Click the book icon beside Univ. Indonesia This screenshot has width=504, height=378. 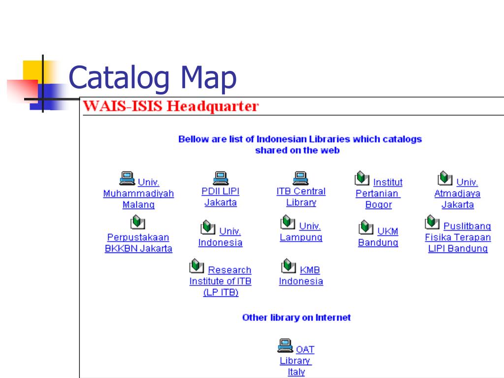[208, 227]
